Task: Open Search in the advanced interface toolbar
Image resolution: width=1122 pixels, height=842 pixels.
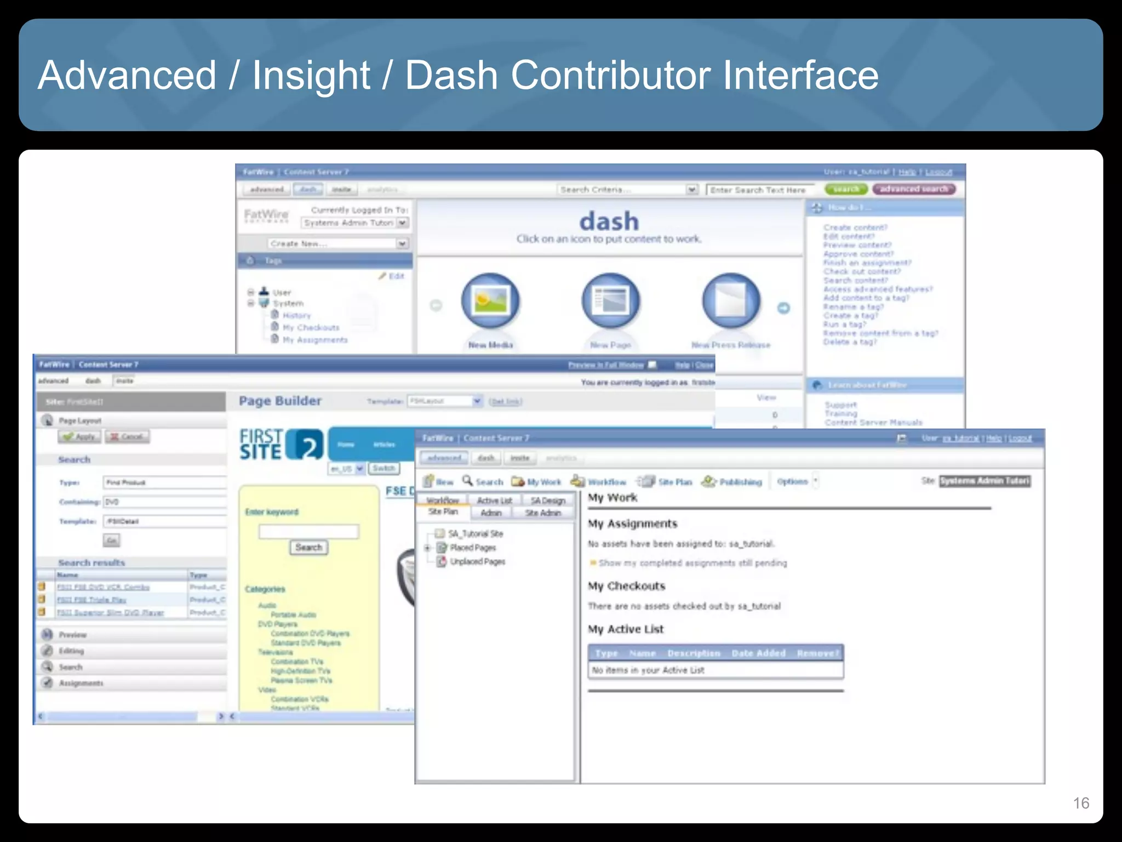Action: click(483, 481)
